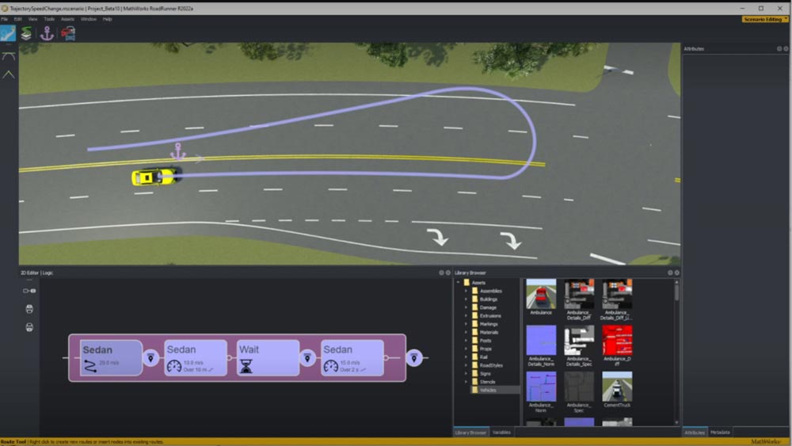The width and height of the screenshot is (792, 446).
Task: Click the waypoint condition icon after Wait block
Action: click(308, 358)
